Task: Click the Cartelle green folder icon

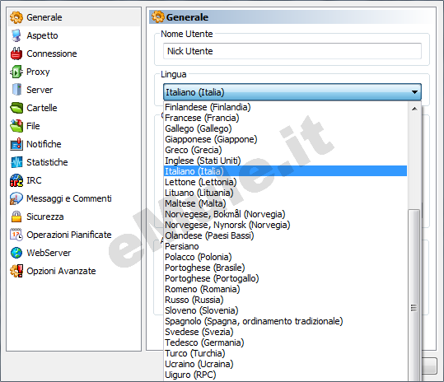Action: tap(16, 108)
